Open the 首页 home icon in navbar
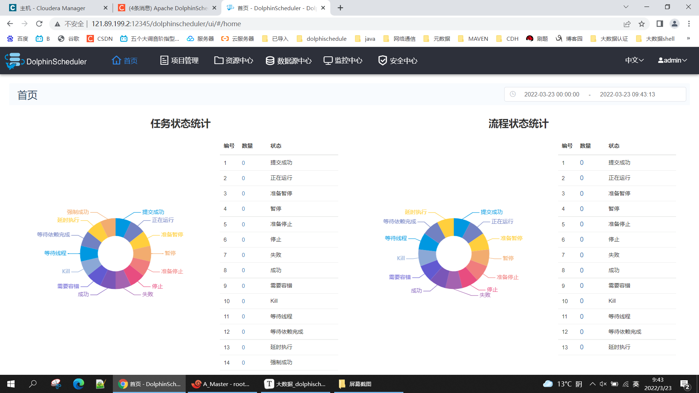Viewport: 699px width, 393px height. point(116,60)
